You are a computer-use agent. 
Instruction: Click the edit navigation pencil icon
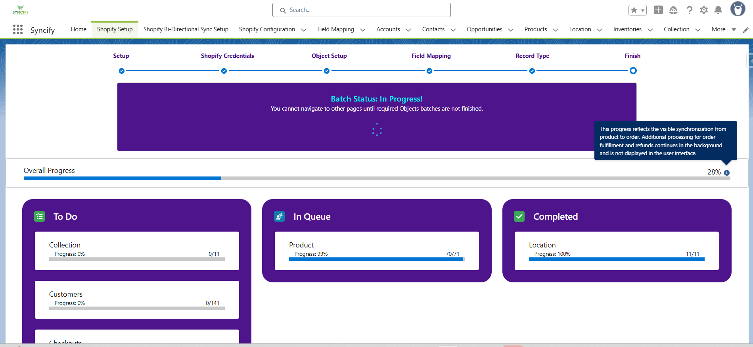(x=746, y=30)
